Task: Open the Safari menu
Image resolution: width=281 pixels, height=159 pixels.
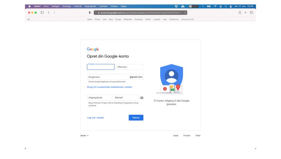Action: [37, 6]
